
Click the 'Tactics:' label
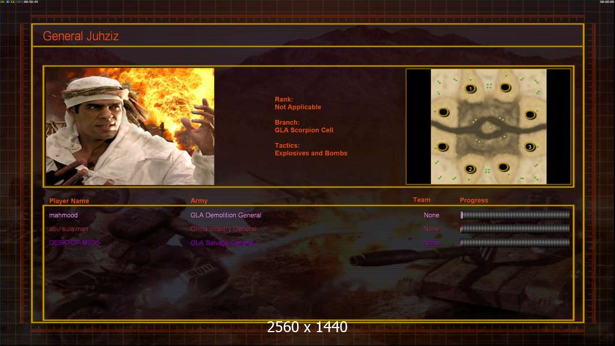click(x=287, y=145)
